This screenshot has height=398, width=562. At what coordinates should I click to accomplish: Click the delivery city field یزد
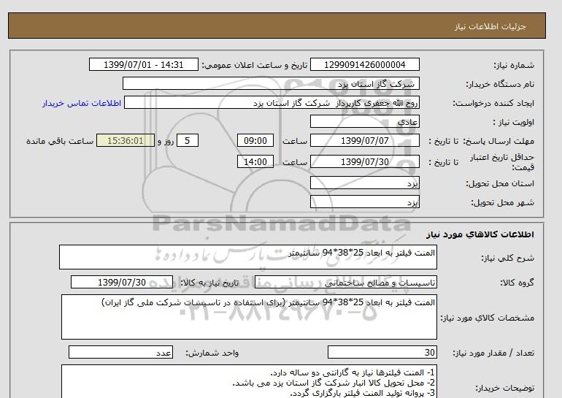[364, 202]
